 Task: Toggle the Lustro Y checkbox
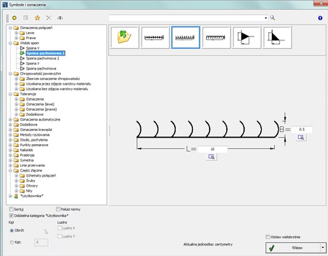pyautogui.click(x=60, y=236)
